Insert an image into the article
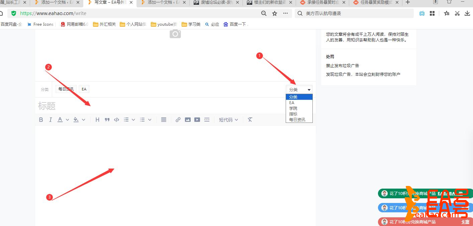The image size is (473, 226). (188, 120)
